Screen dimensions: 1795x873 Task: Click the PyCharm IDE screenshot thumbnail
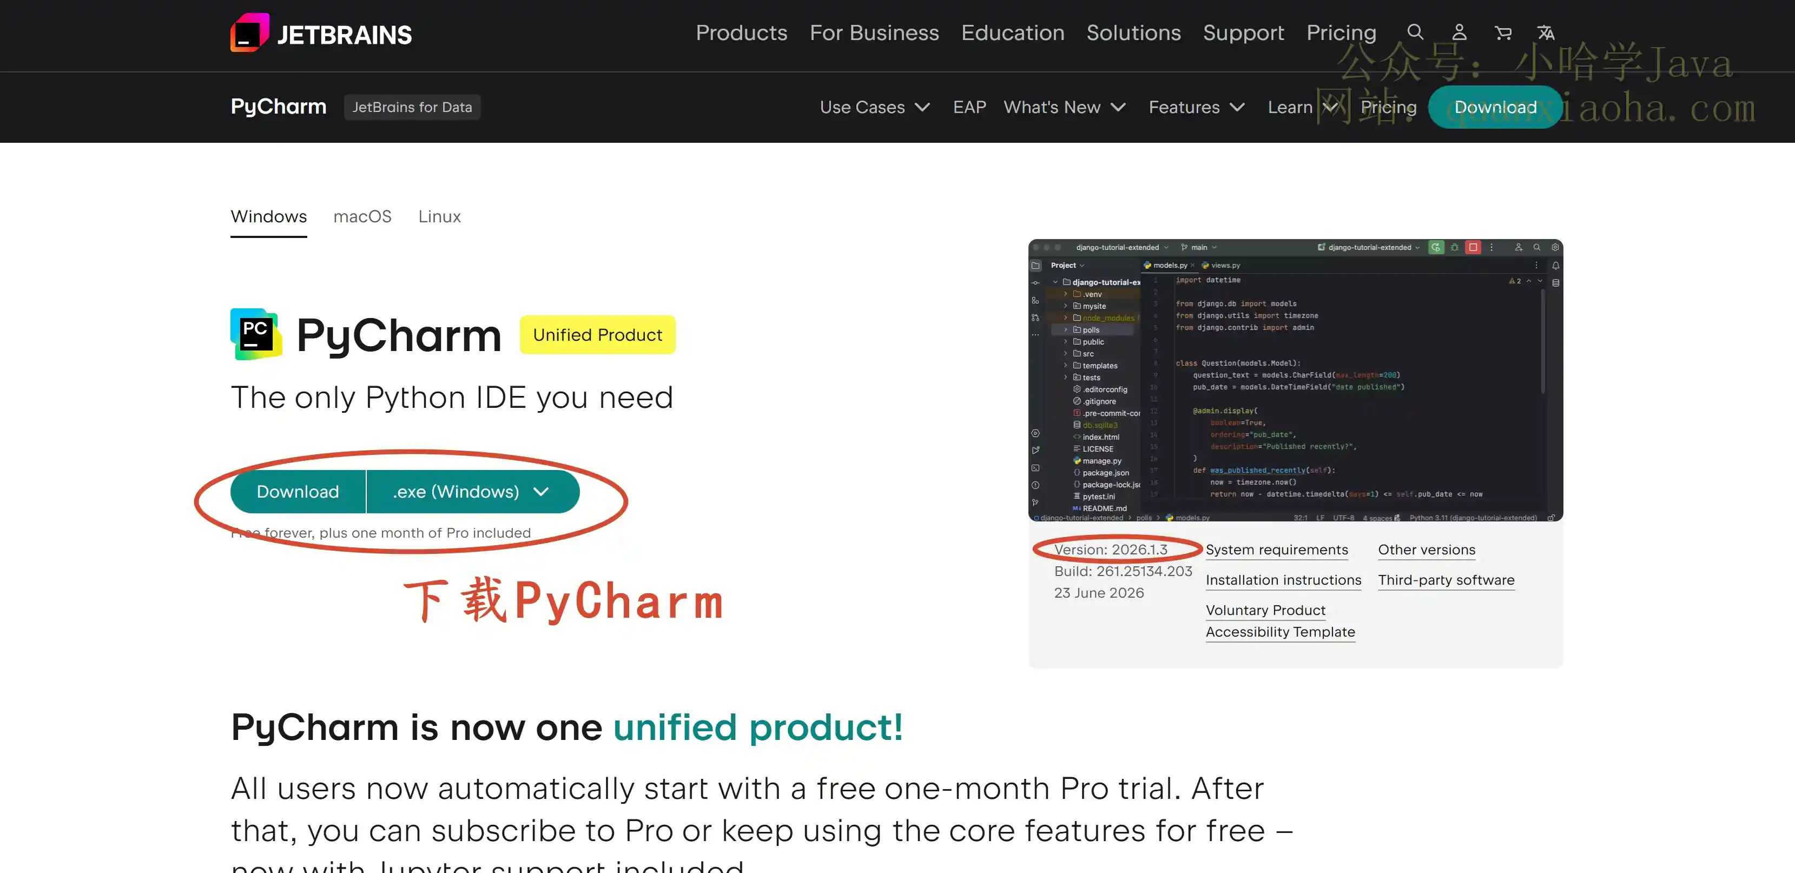1295,380
